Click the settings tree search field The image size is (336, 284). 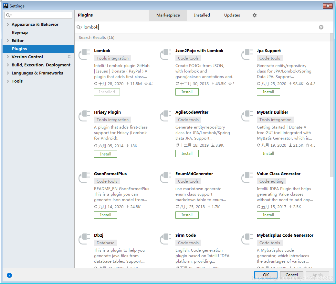point(38,15)
